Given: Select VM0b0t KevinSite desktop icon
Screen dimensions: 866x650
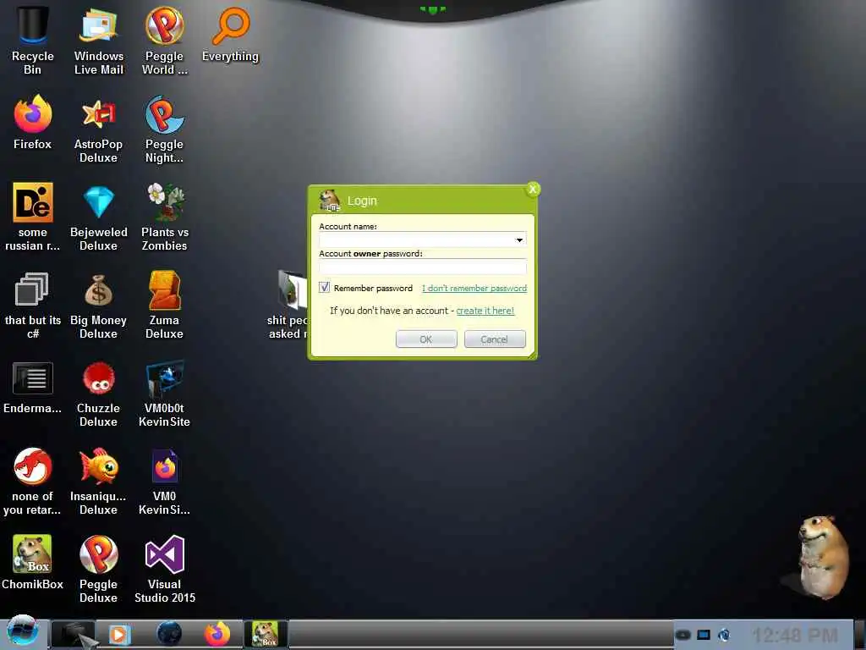Looking at the screenshot, I should [165, 393].
